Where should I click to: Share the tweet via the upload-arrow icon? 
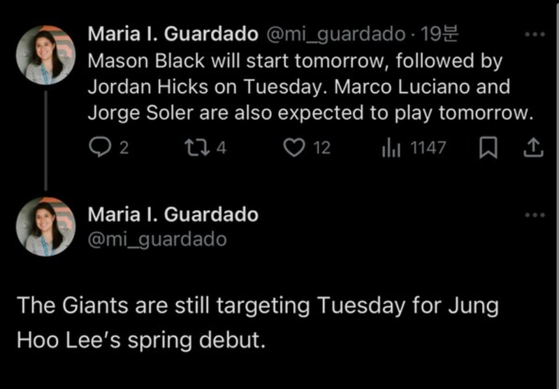(x=533, y=147)
